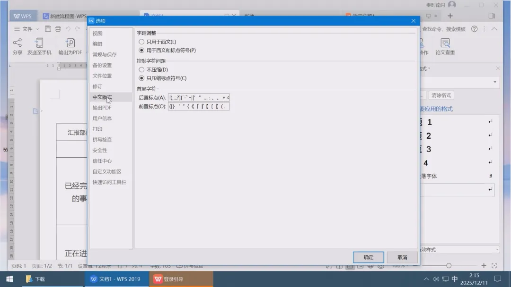Click the clock in taskbar

pyautogui.click(x=474, y=279)
